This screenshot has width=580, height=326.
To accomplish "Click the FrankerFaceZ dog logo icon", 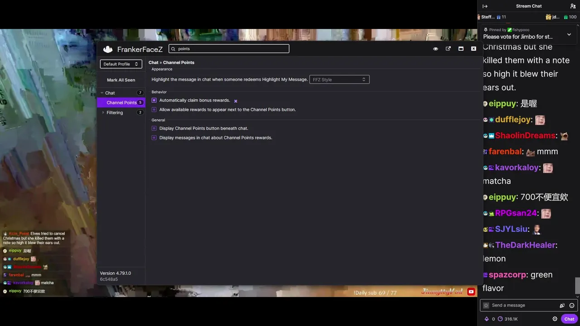I will click(x=108, y=49).
